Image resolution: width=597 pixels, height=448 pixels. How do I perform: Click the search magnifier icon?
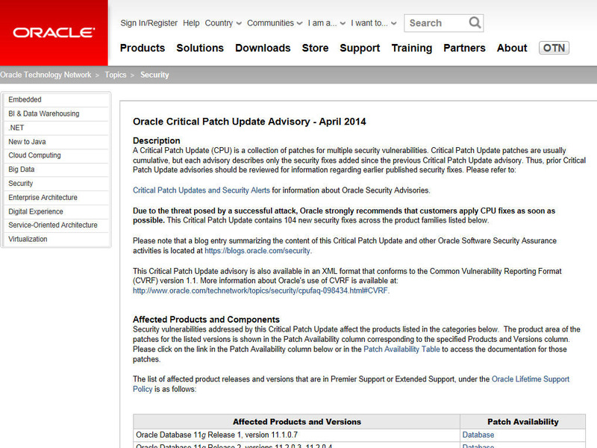[x=475, y=23]
